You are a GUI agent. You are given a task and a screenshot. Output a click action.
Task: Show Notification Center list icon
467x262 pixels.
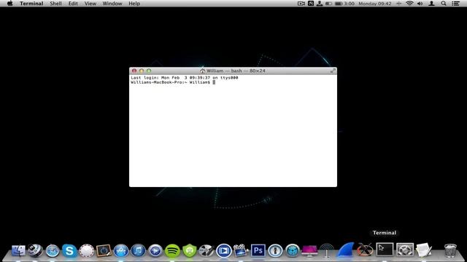[x=455, y=4]
